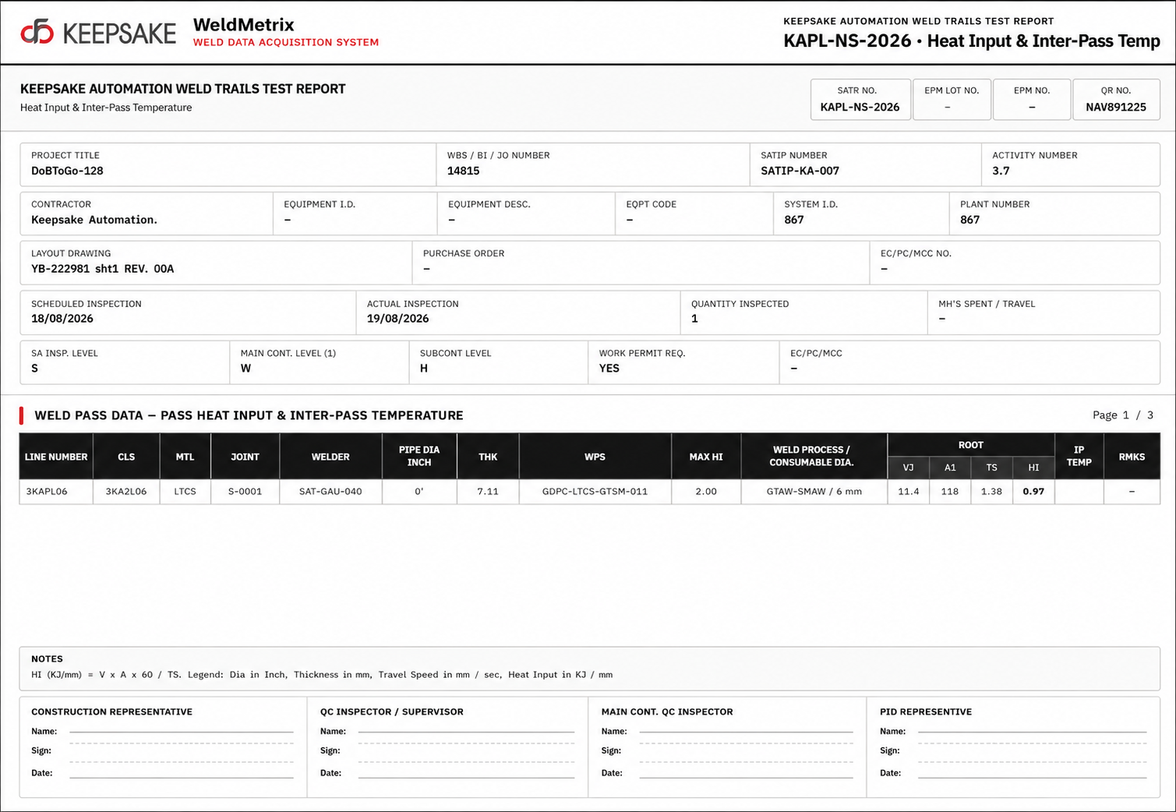Click the root HI value 0.97
Image resolution: width=1176 pixels, height=812 pixels.
(x=1033, y=492)
